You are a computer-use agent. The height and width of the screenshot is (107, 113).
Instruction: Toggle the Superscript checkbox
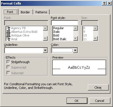8,67
